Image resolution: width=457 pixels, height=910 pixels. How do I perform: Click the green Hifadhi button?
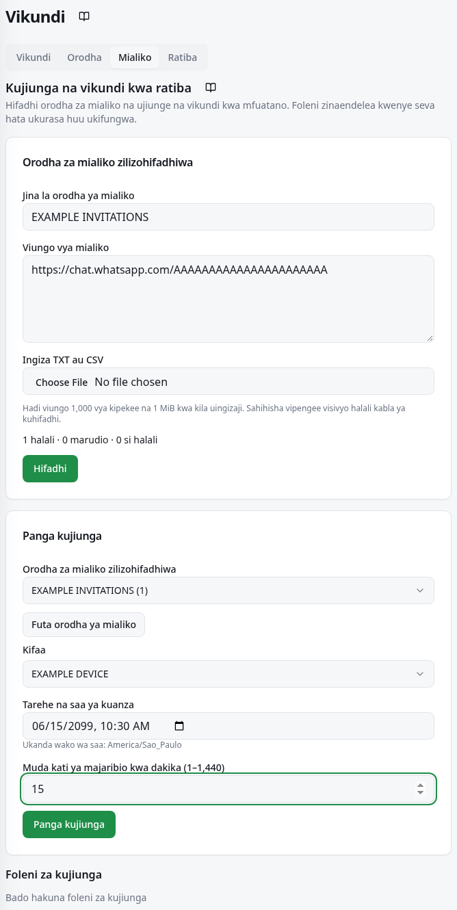(50, 469)
